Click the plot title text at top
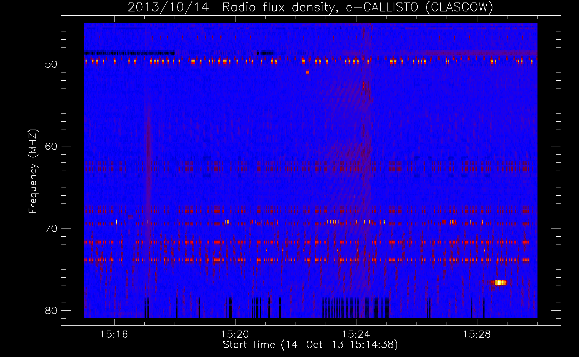 pyautogui.click(x=310, y=7)
